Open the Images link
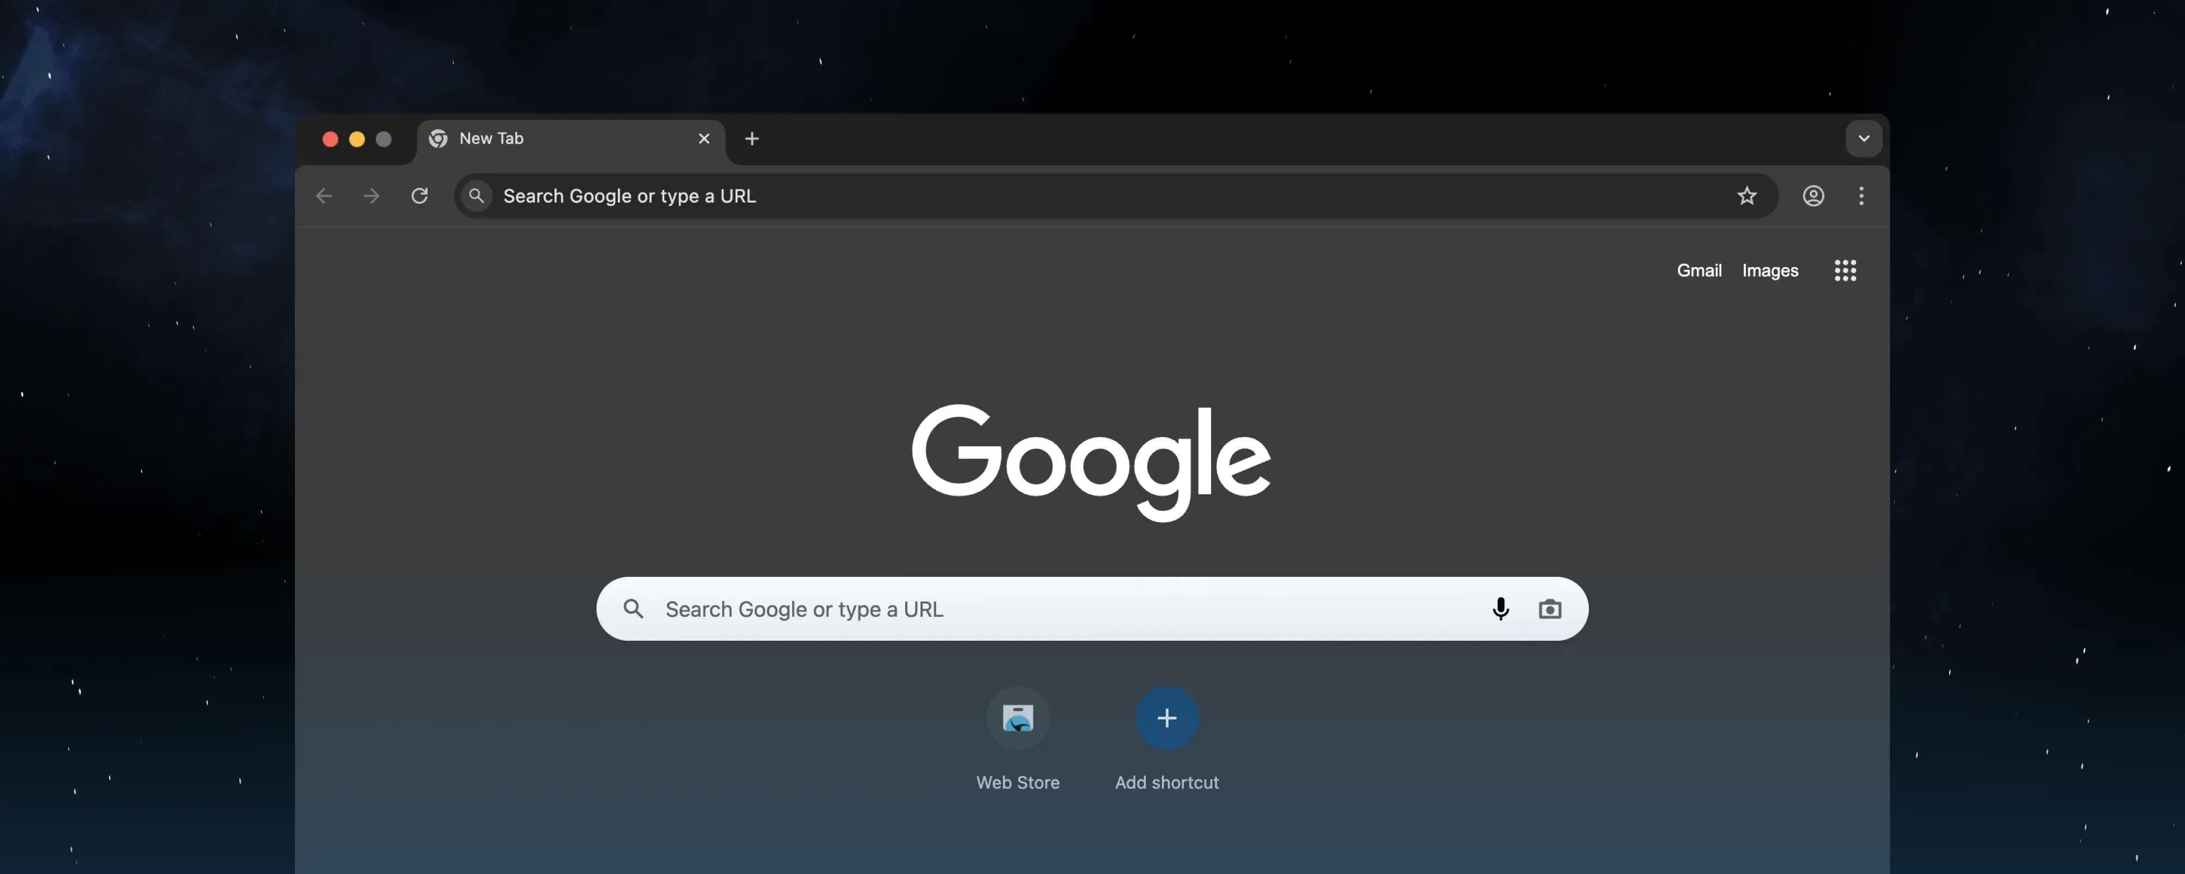This screenshot has width=2185, height=874. (x=1769, y=271)
